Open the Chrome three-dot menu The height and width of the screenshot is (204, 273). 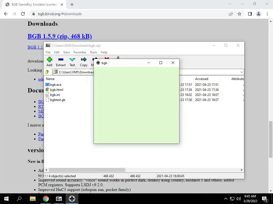pyautogui.click(x=267, y=14)
